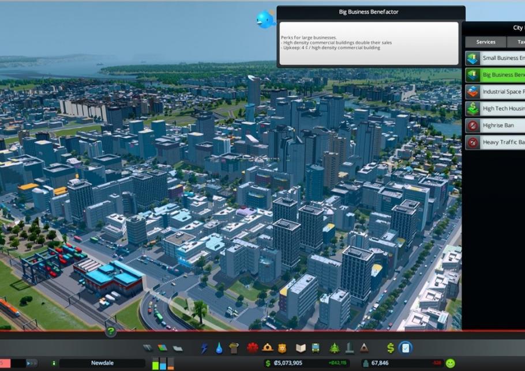Click the blue Chirper bird

266,19
